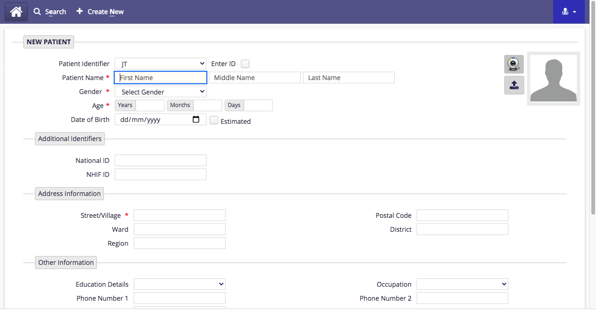Collapse the Additional Identifiers section

click(70, 139)
